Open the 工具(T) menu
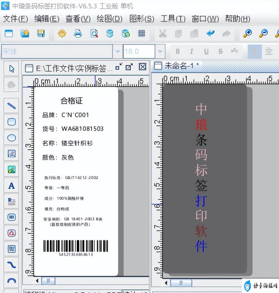Screen dimensions: 279x293 [173, 19]
